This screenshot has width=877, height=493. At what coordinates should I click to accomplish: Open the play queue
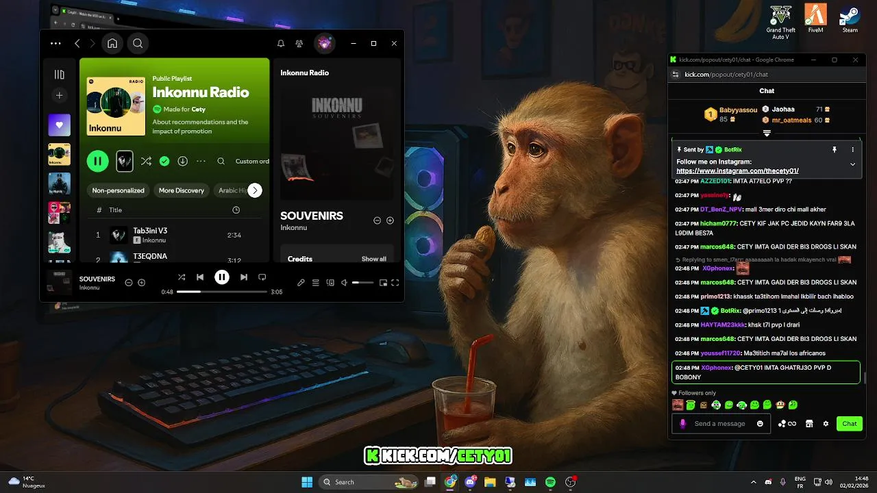[316, 283]
